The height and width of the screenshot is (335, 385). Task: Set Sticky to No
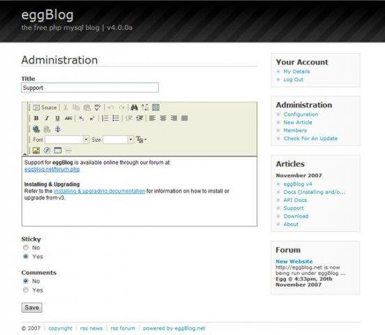tap(26, 248)
